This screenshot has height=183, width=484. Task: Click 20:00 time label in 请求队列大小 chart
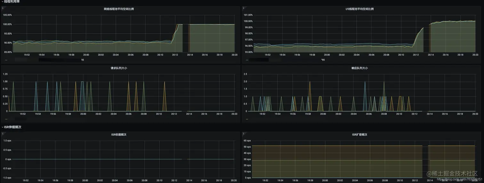tap(83, 114)
